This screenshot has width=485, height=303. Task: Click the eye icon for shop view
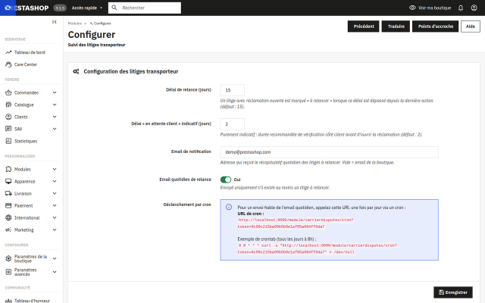tap(412, 8)
